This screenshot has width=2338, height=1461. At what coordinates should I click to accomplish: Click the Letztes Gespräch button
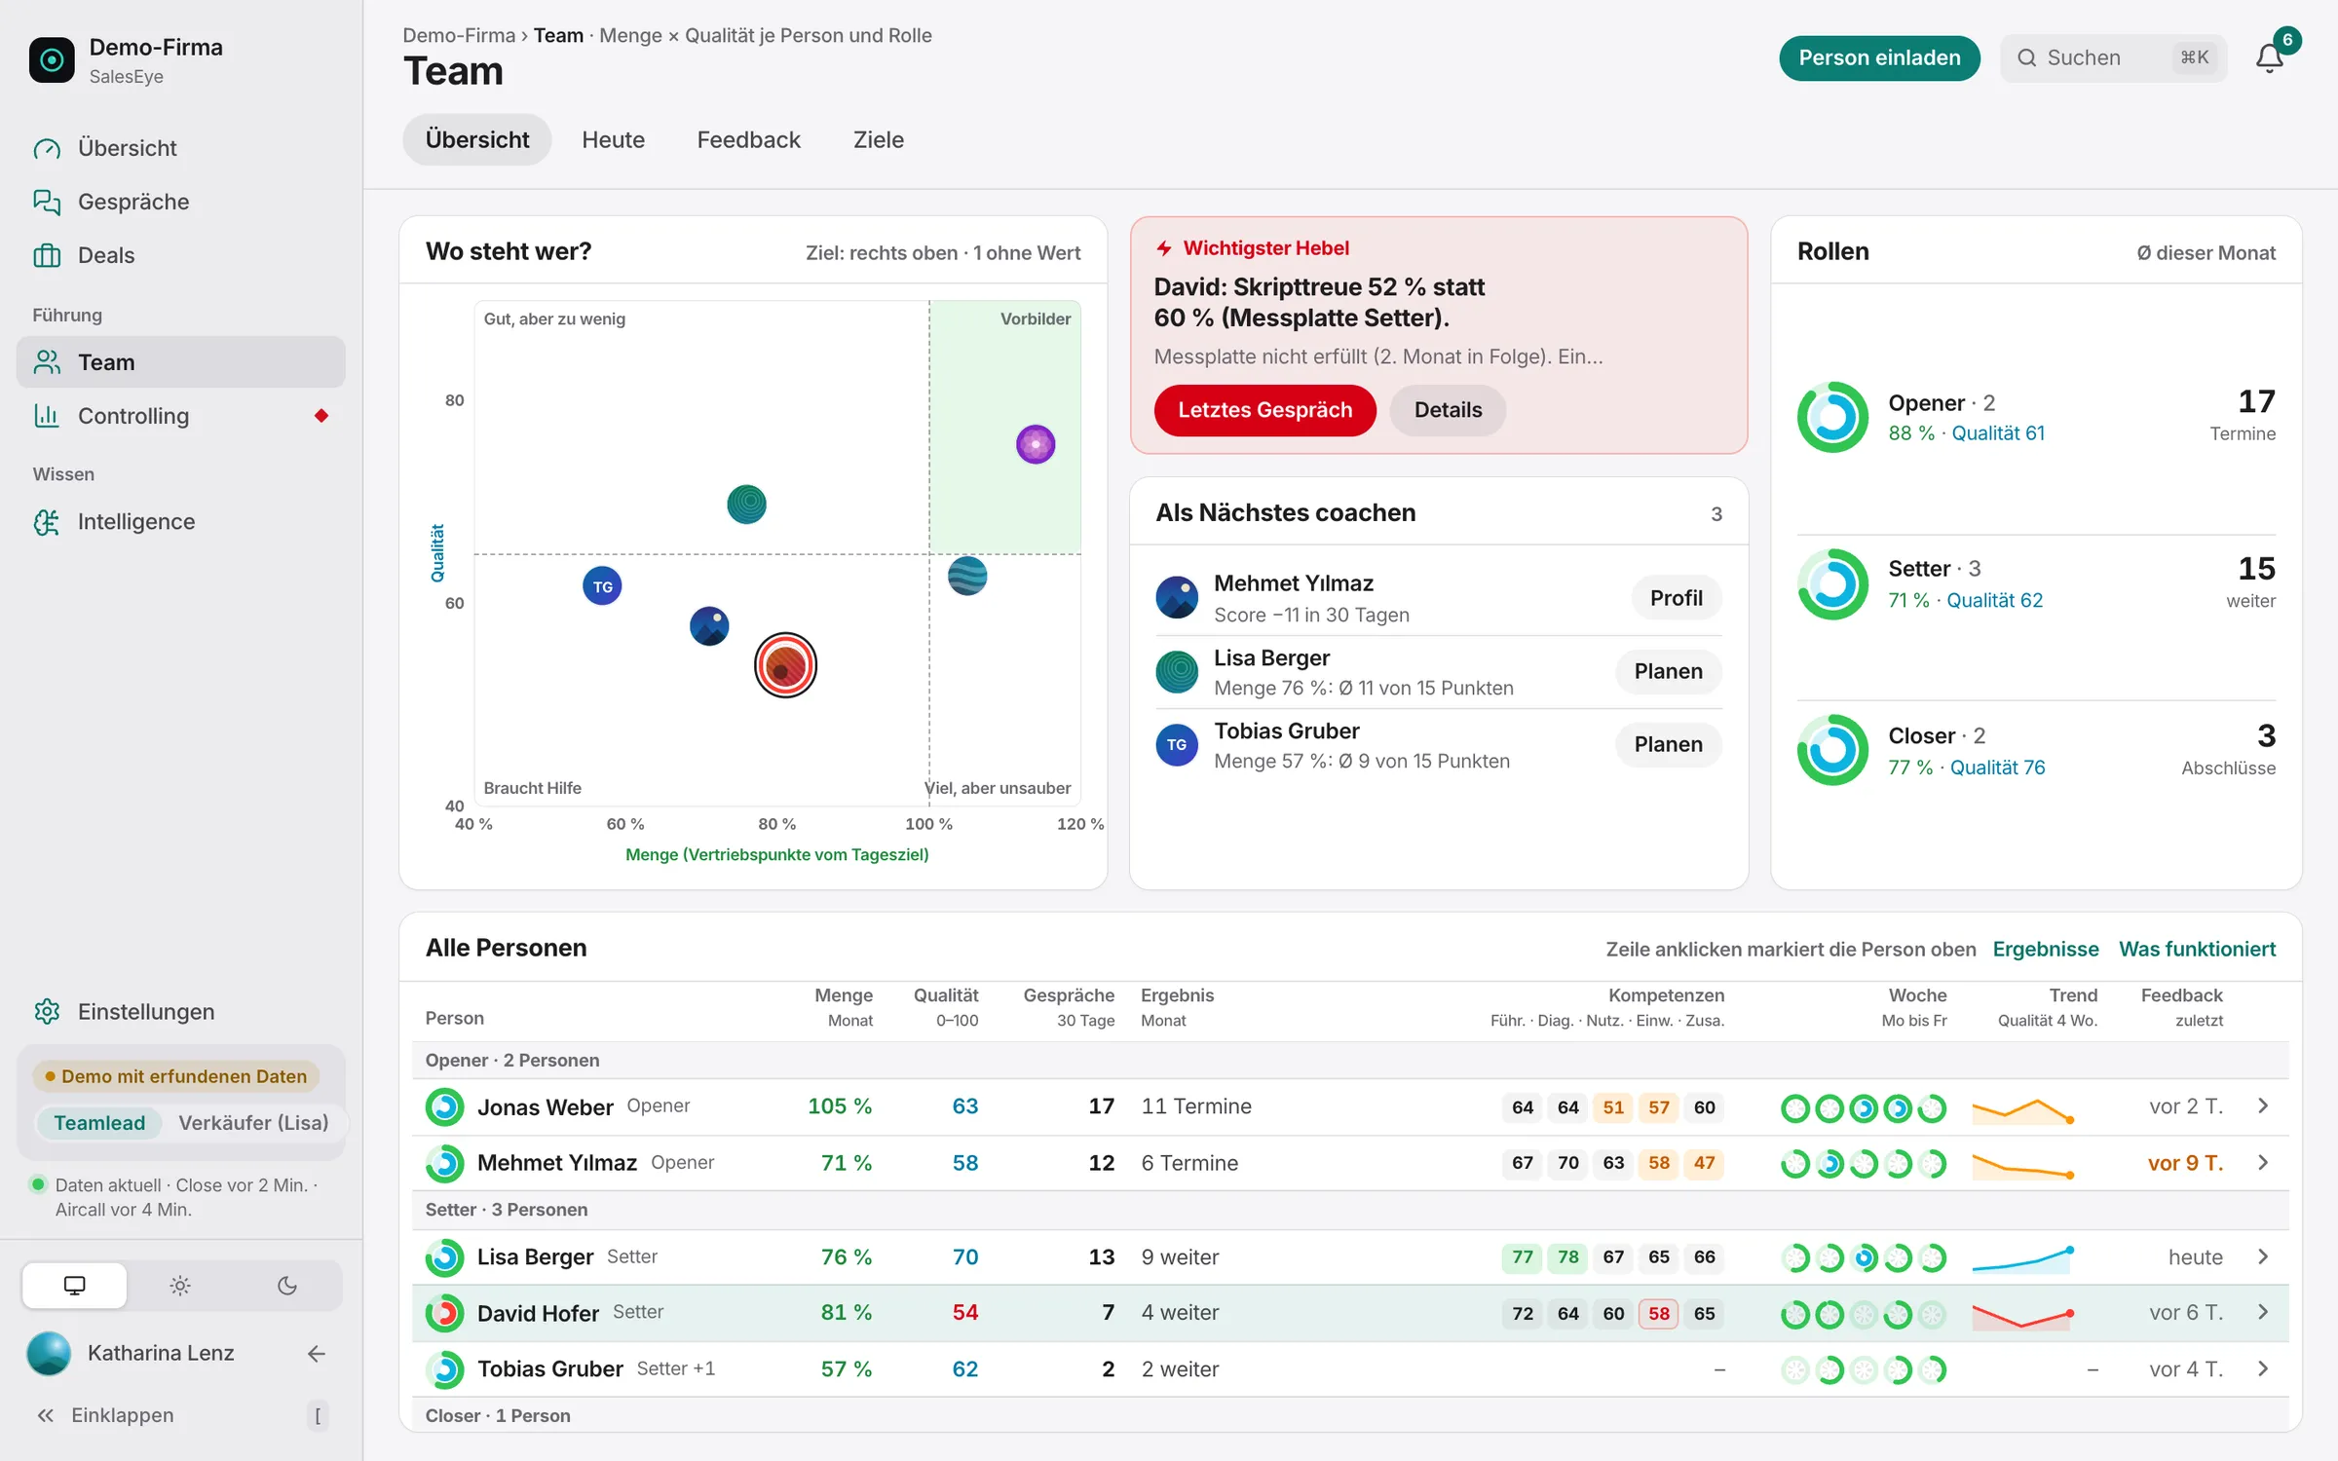[1264, 410]
